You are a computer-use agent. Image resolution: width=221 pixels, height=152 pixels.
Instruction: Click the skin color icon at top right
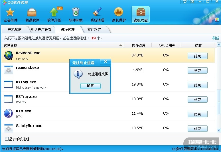pyautogui.click(x=217, y=20)
